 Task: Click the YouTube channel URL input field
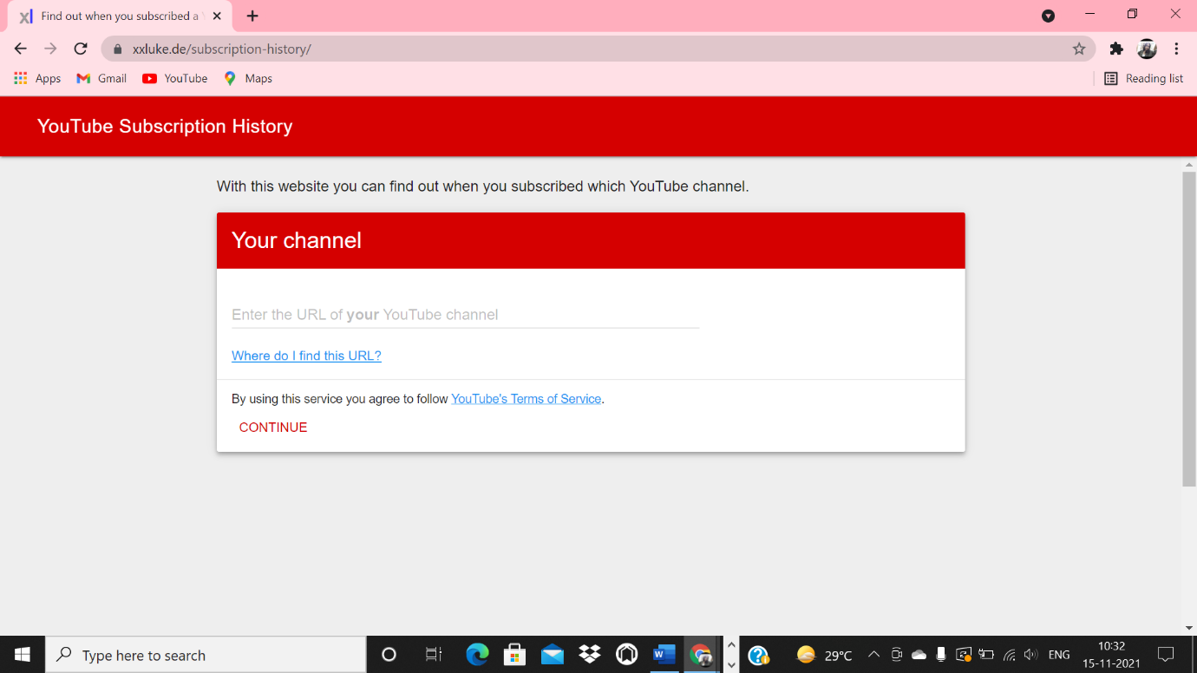[465, 315]
